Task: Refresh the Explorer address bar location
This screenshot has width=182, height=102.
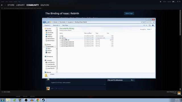Action: (143, 22)
